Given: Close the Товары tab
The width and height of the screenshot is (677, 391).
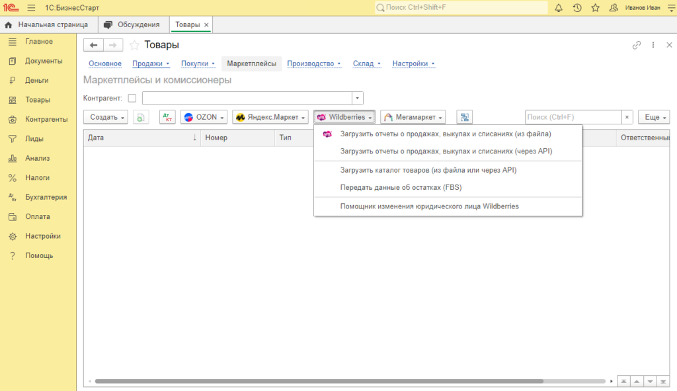Looking at the screenshot, I should click(206, 24).
